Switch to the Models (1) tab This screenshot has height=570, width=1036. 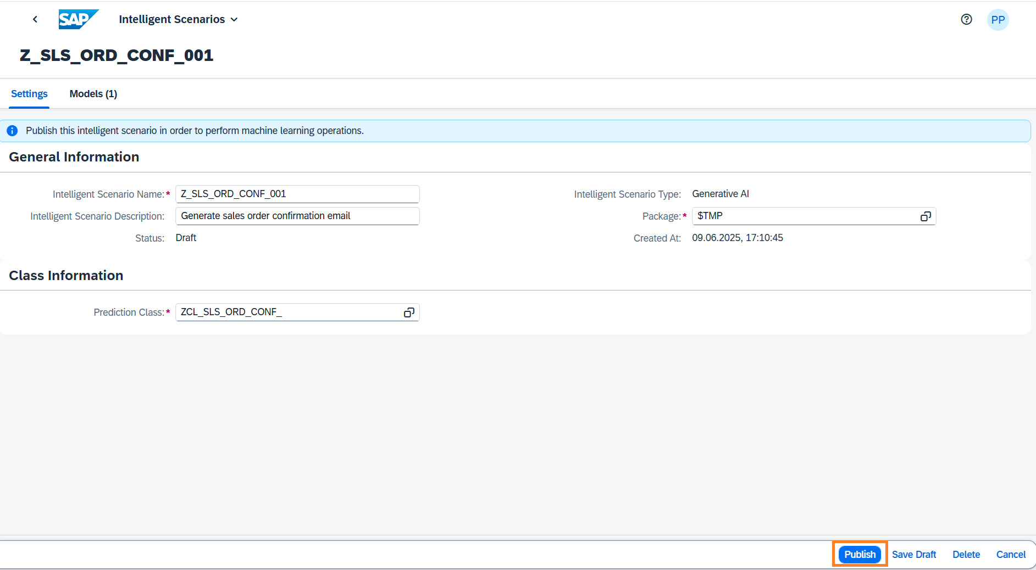[x=93, y=94]
